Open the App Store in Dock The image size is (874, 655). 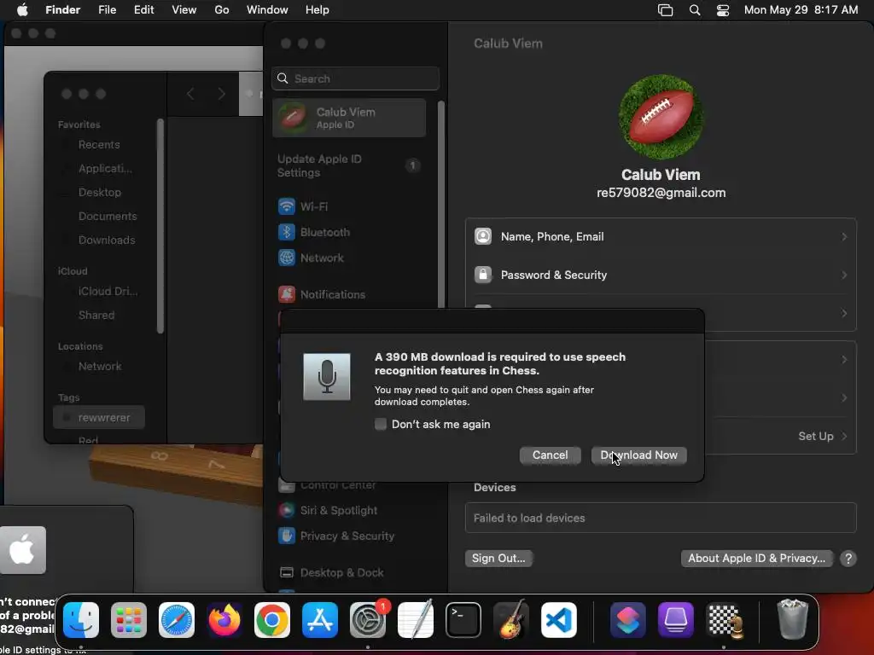(x=320, y=620)
